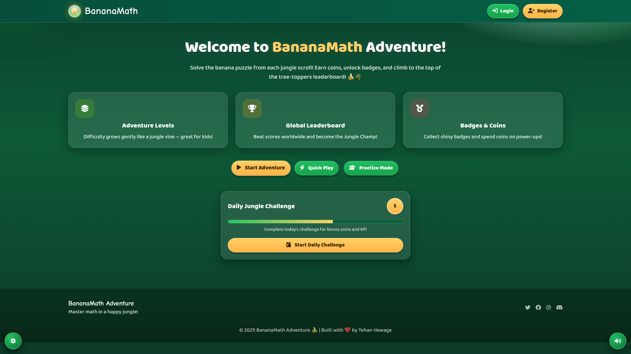This screenshot has width=631, height=354.
Task: Open the Register page
Action: pos(542,11)
